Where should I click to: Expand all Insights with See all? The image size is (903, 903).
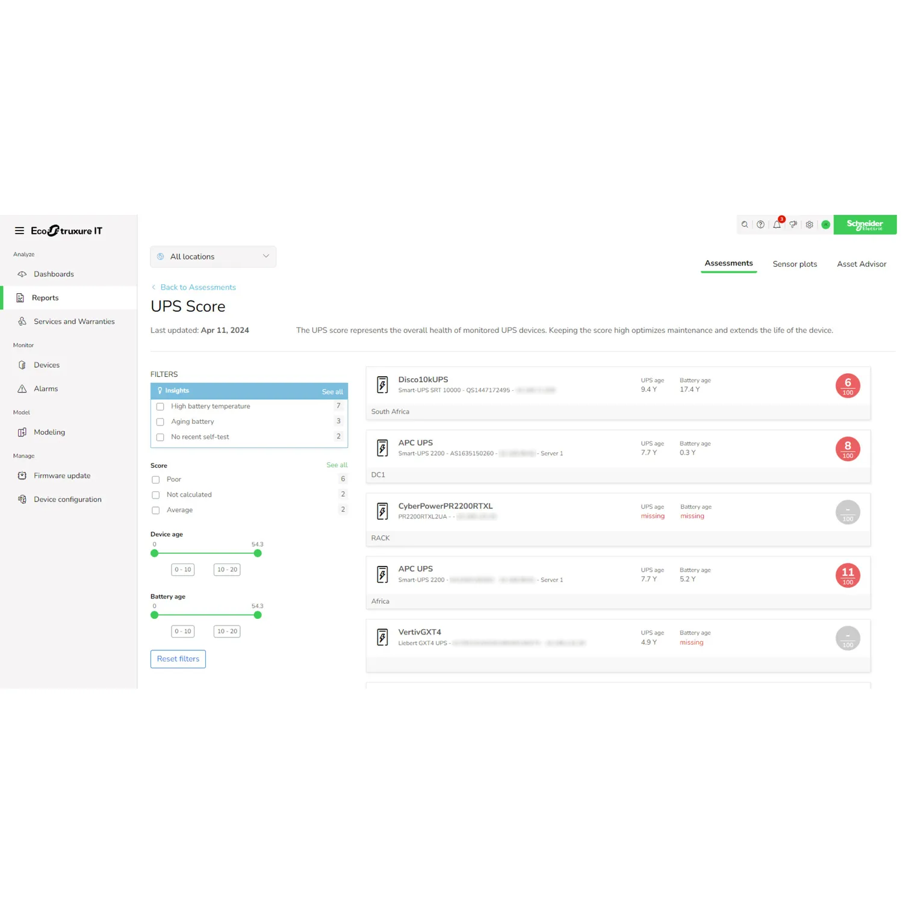coord(332,391)
